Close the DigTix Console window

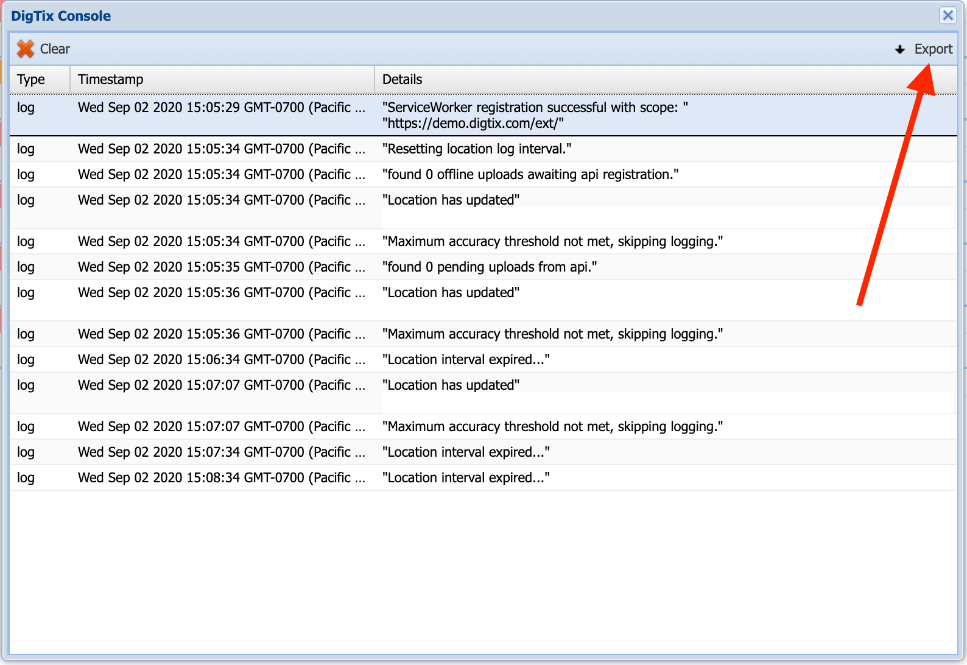coord(948,15)
